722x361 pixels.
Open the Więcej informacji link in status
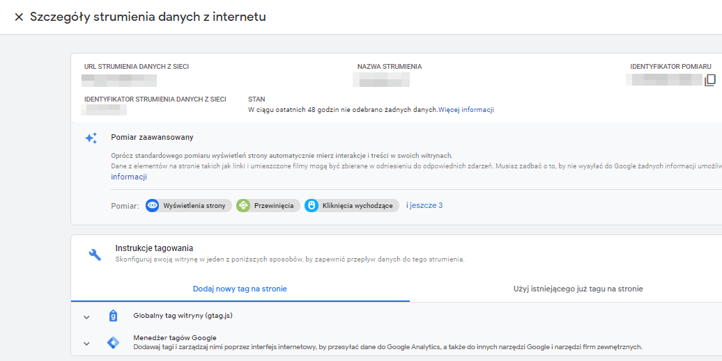[466, 110]
